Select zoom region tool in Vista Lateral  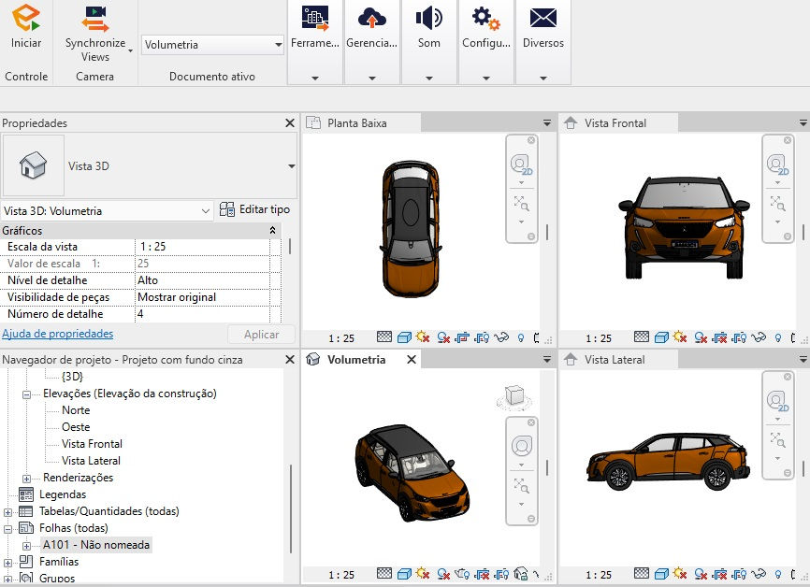click(x=777, y=439)
